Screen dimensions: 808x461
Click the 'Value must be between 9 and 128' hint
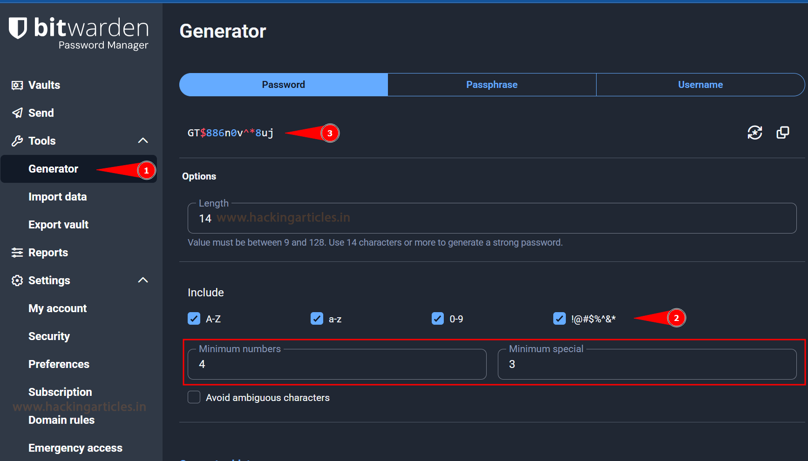375,242
